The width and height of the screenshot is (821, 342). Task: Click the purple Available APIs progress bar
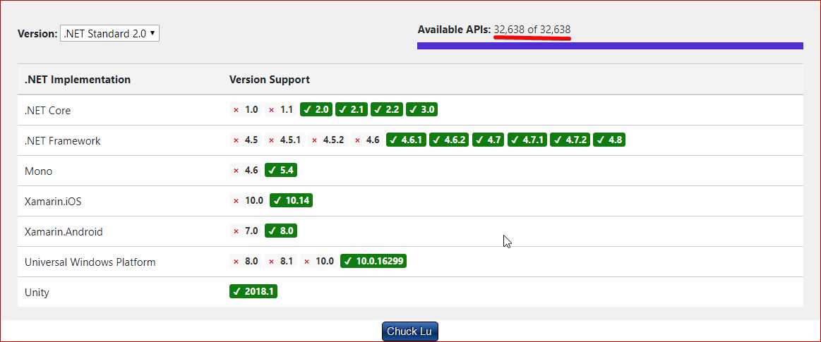610,46
